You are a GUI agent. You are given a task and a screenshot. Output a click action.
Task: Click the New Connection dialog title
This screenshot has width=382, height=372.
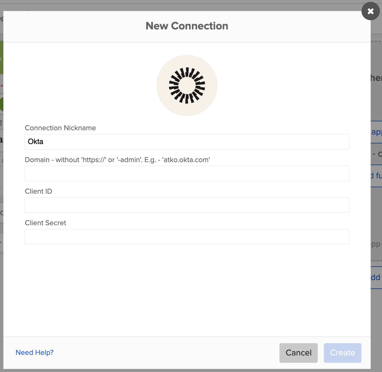(187, 26)
